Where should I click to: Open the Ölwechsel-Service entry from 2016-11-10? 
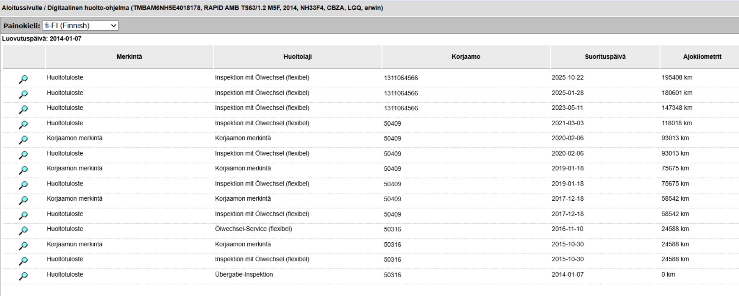click(x=23, y=231)
